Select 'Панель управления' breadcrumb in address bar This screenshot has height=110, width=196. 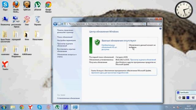click(x=77, y=24)
